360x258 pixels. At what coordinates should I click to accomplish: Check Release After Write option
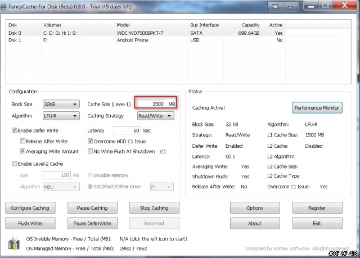(x=22, y=141)
